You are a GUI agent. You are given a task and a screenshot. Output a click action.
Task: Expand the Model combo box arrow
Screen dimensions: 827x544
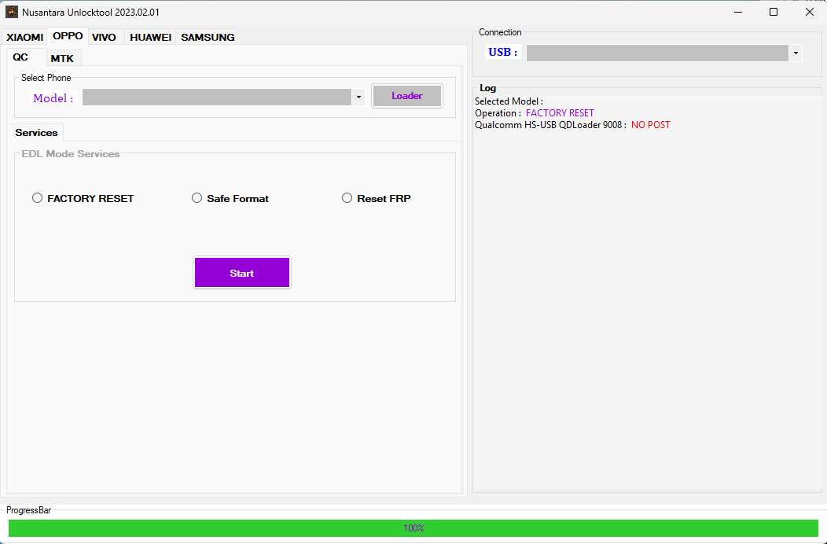(x=358, y=96)
